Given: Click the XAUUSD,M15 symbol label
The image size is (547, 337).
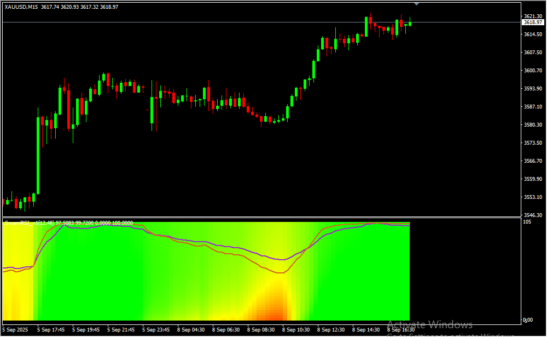Looking at the screenshot, I should click(20, 7).
